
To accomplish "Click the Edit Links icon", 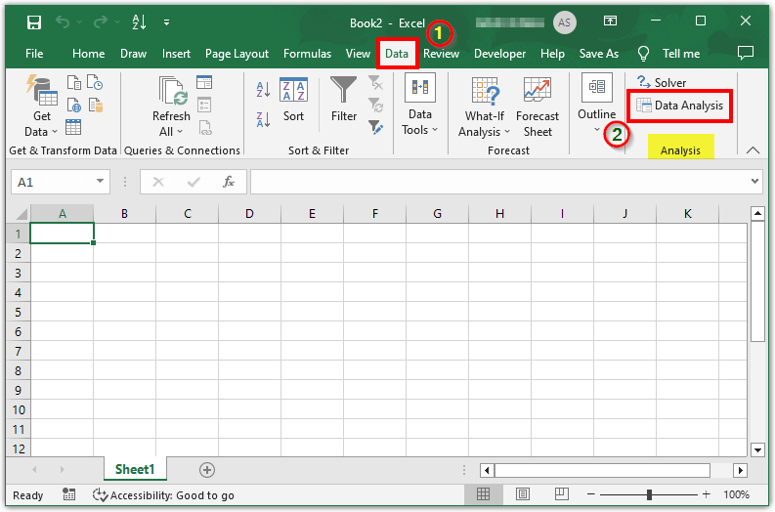I will click(x=205, y=127).
